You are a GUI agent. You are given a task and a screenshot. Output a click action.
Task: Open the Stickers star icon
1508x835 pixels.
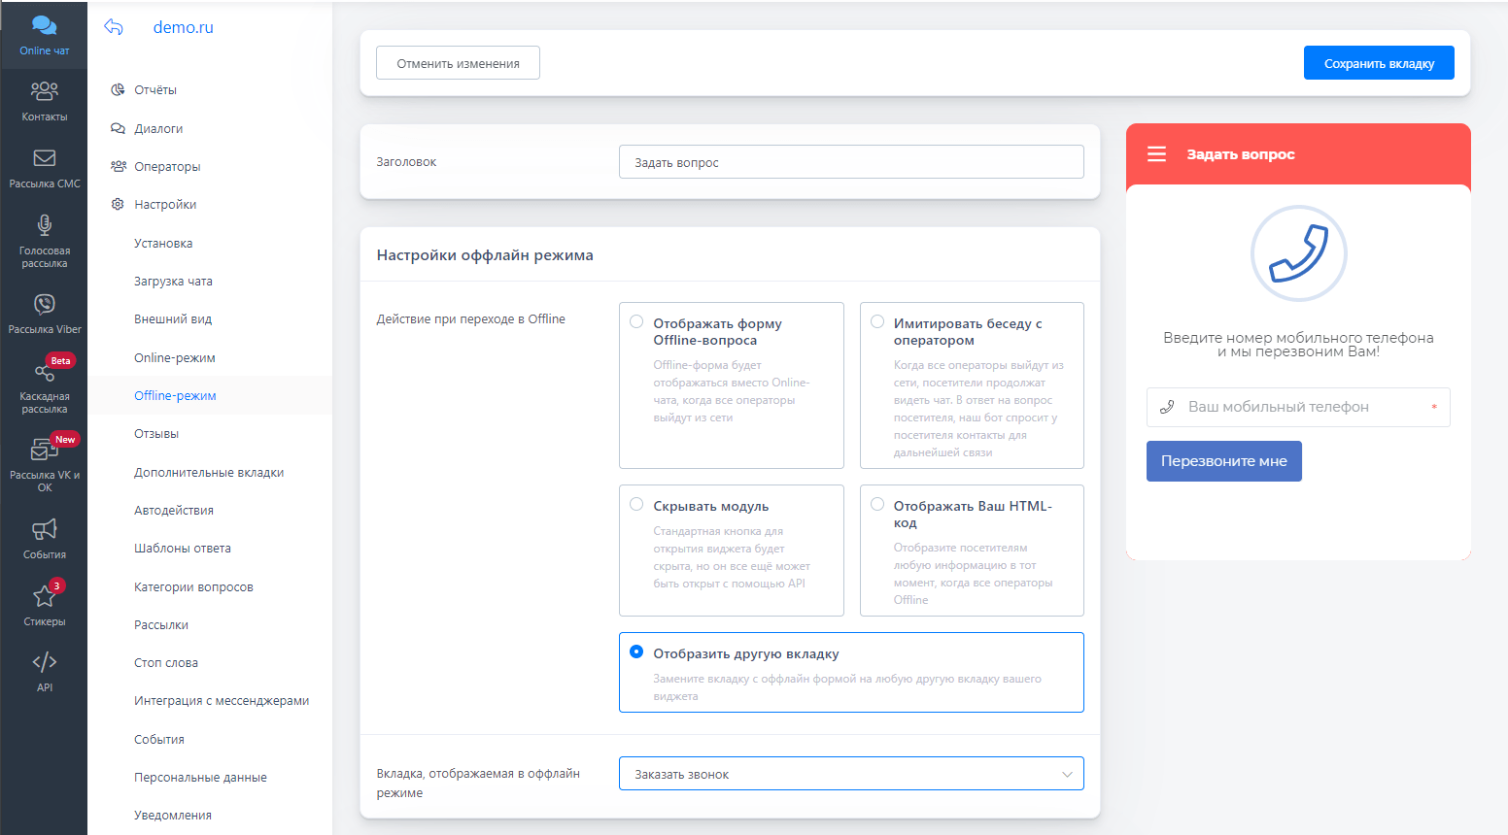point(44,596)
